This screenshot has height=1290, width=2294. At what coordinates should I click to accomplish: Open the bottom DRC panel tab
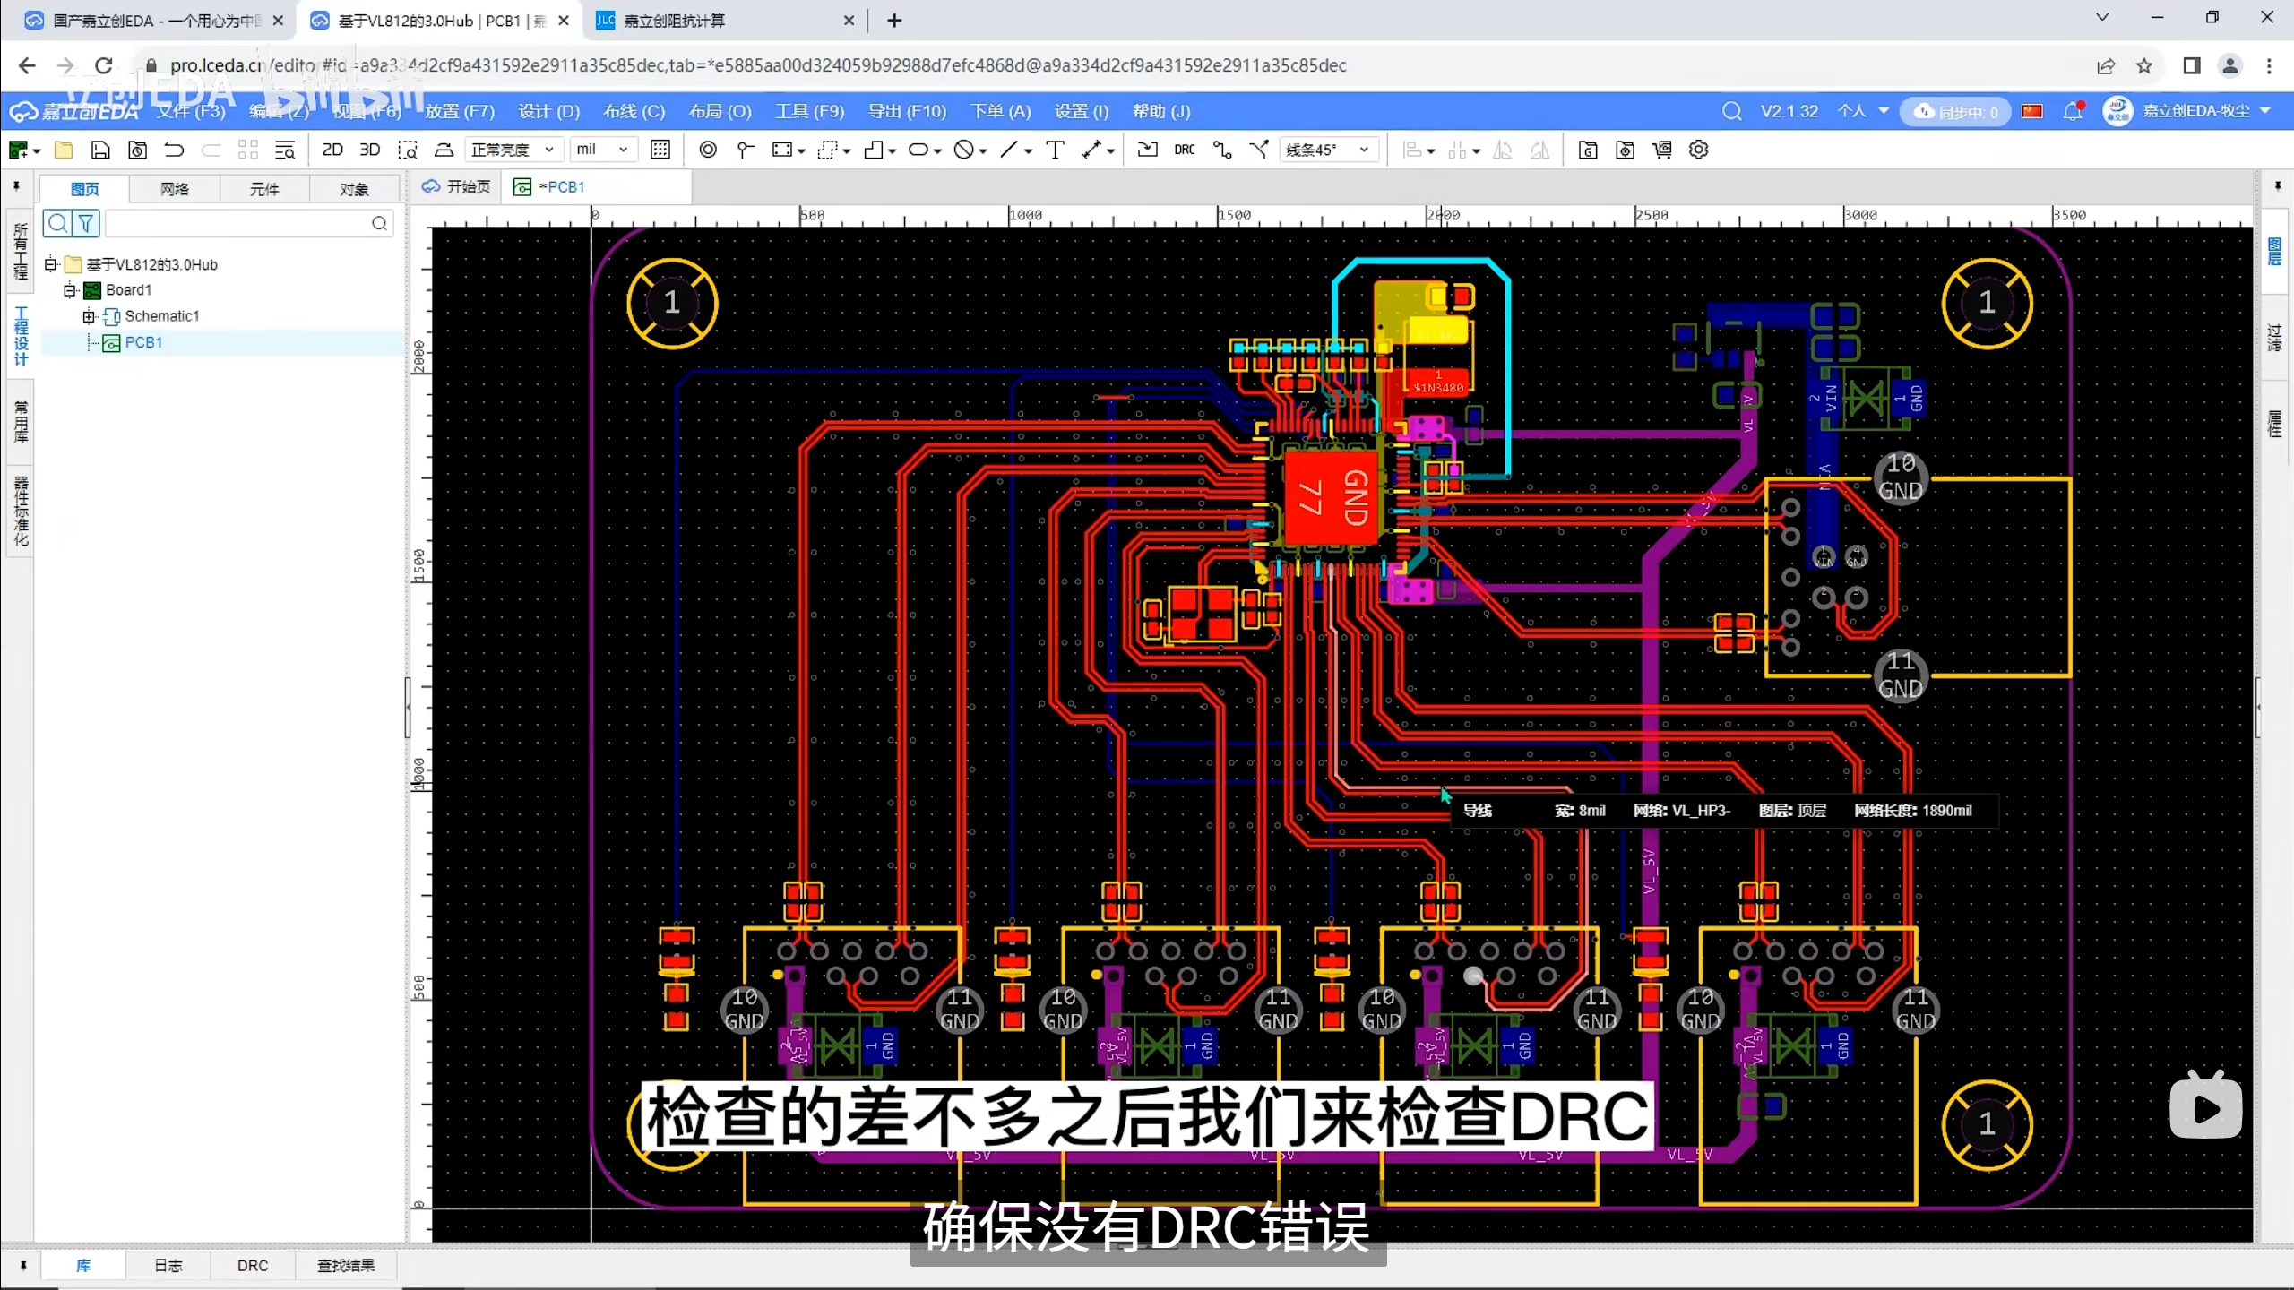pyautogui.click(x=253, y=1265)
